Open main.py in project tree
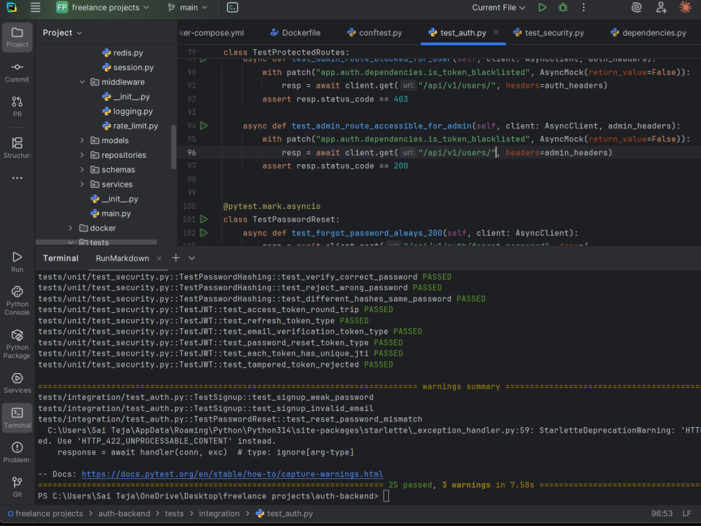Screen dimensions: 701x526 click(111, 214)
